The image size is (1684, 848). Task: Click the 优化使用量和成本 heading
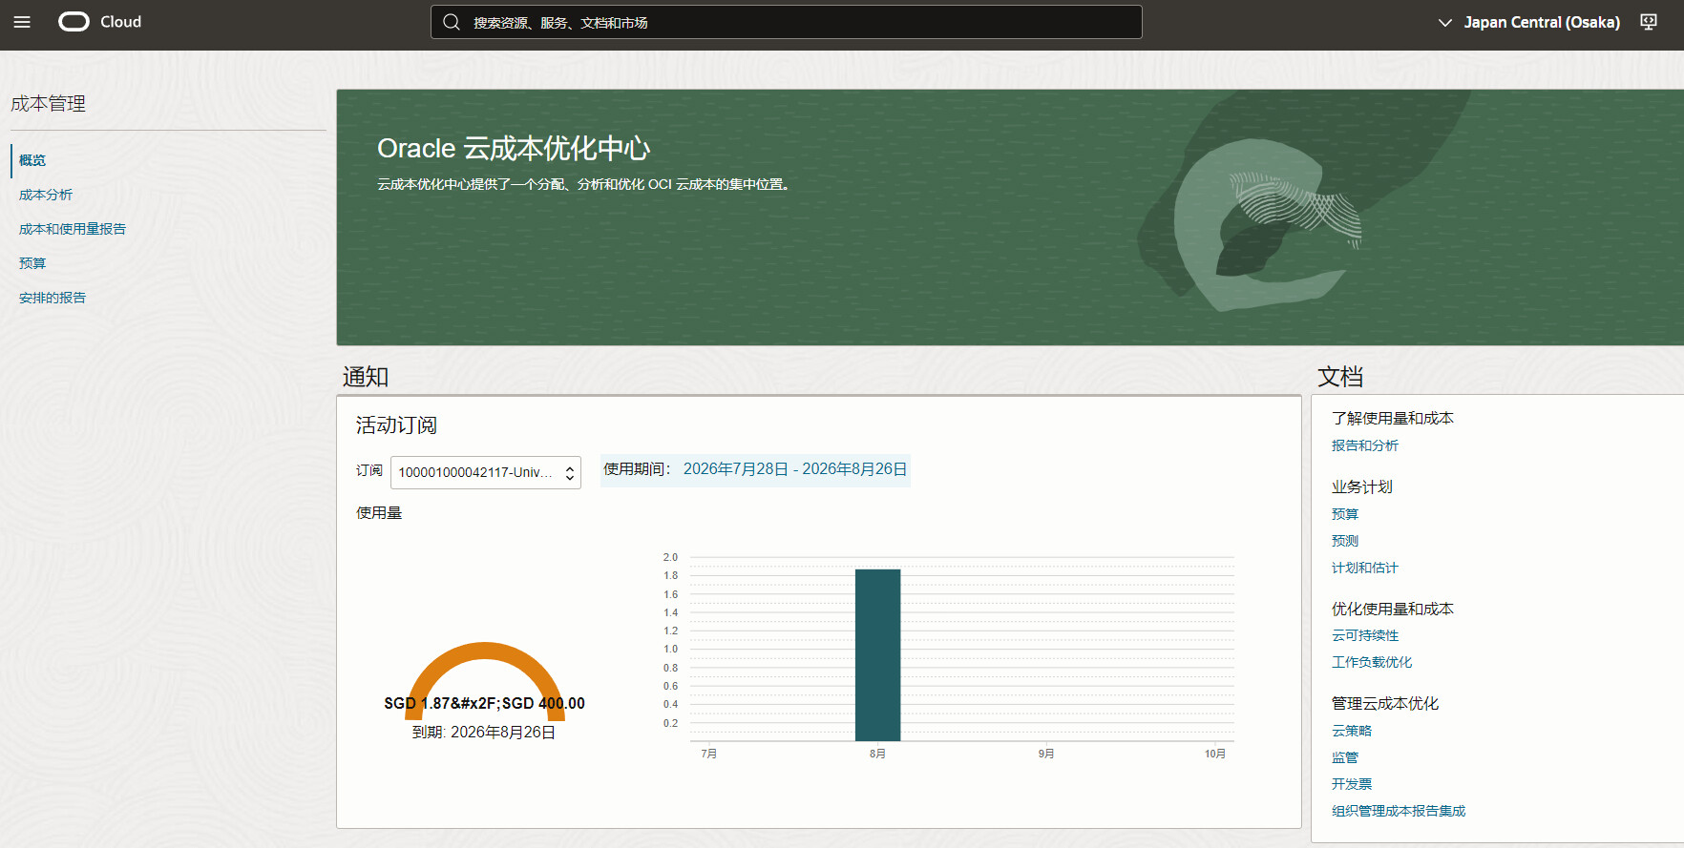click(1393, 610)
